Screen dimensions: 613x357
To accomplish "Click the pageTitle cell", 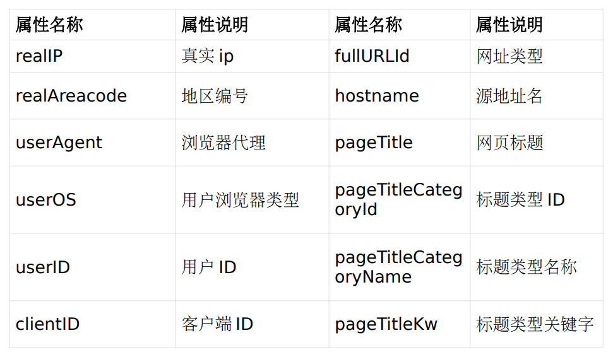I will point(373,143).
